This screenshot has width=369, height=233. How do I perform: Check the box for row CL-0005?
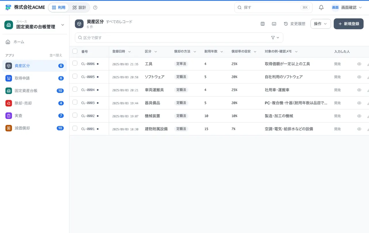(75, 76)
